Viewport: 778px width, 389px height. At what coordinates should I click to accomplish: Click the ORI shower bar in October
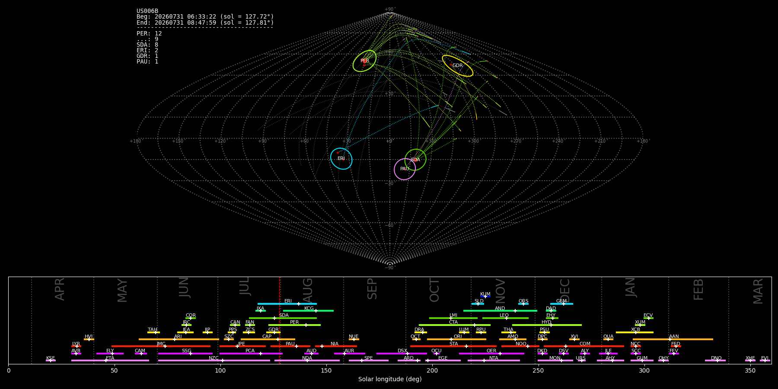[x=456, y=339]
